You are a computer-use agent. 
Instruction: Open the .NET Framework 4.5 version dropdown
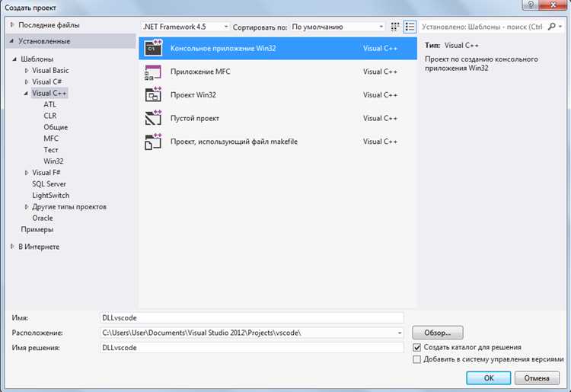coord(185,27)
